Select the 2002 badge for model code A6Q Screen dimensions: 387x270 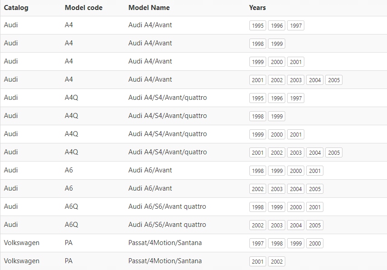pyautogui.click(x=258, y=226)
